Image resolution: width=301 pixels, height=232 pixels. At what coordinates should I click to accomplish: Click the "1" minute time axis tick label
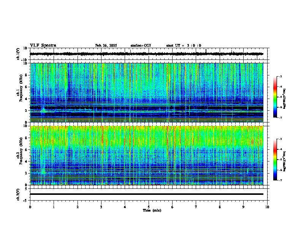54,207
